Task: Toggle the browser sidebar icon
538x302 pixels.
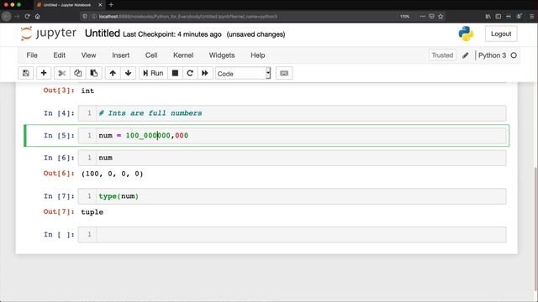Action: coord(498,16)
